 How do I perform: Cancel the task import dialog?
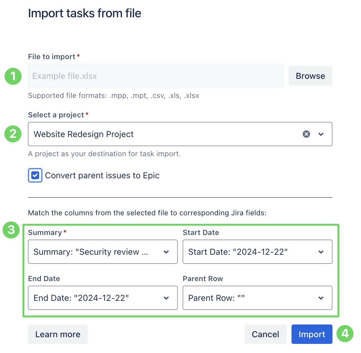coord(265,334)
